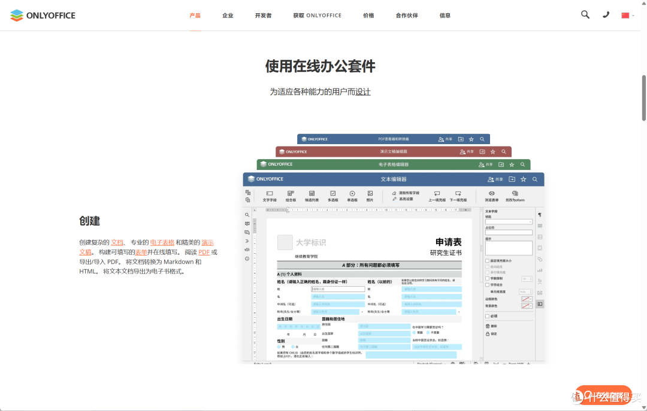Screen dimensions: 647x411
Task: Open the 背景颜色 color picker
Action: tap(527, 306)
